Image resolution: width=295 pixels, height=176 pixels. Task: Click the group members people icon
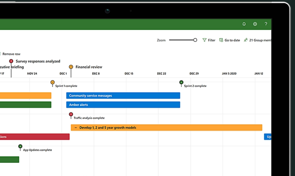[246, 40]
